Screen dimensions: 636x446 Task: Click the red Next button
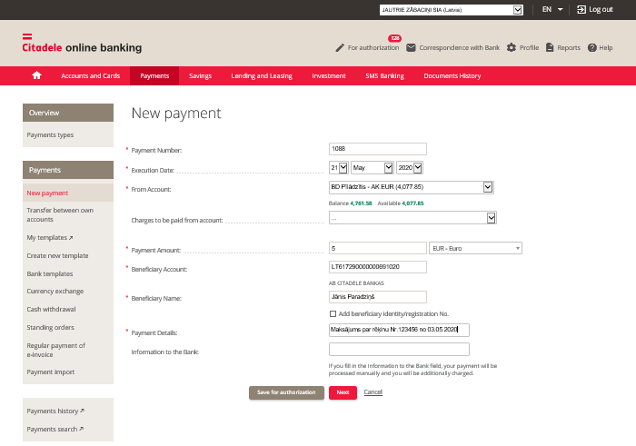(x=343, y=392)
